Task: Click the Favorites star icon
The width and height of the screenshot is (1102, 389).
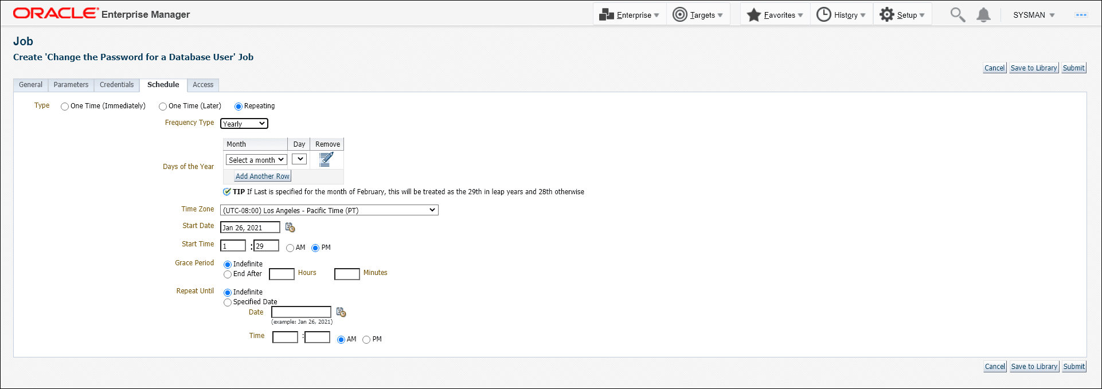Action: 754,15
